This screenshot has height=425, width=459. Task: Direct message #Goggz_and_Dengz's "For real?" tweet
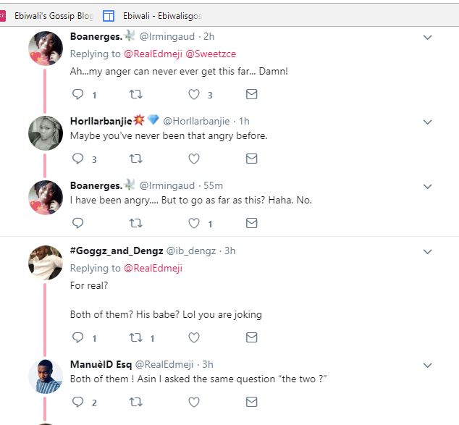pos(251,337)
